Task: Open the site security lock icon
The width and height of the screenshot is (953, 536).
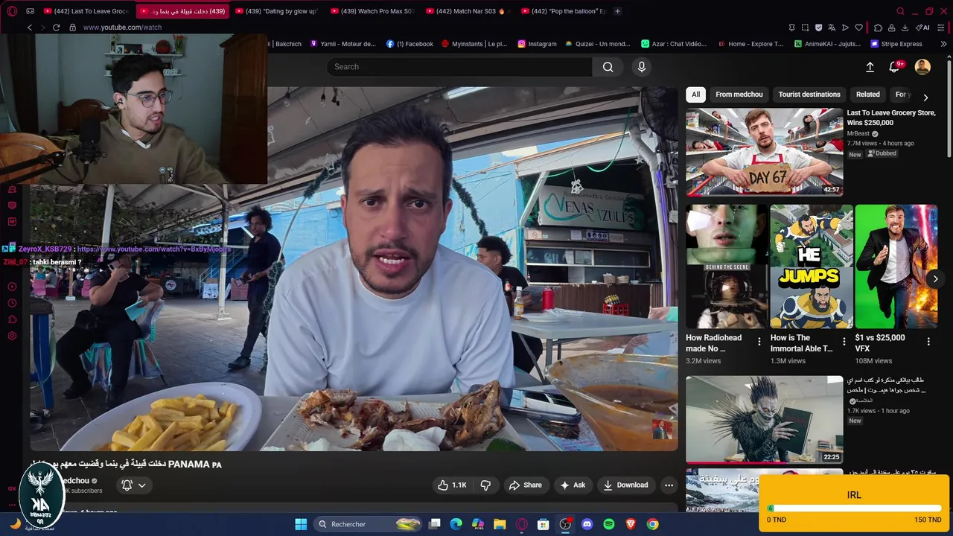Action: click(x=72, y=28)
